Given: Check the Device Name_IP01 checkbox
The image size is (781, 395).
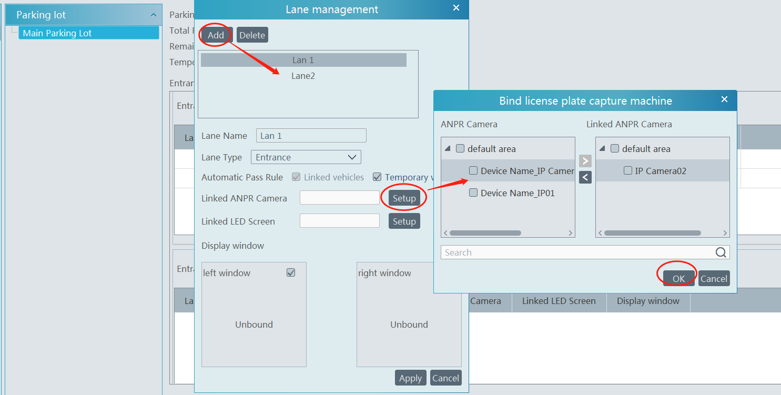Looking at the screenshot, I should (x=473, y=193).
